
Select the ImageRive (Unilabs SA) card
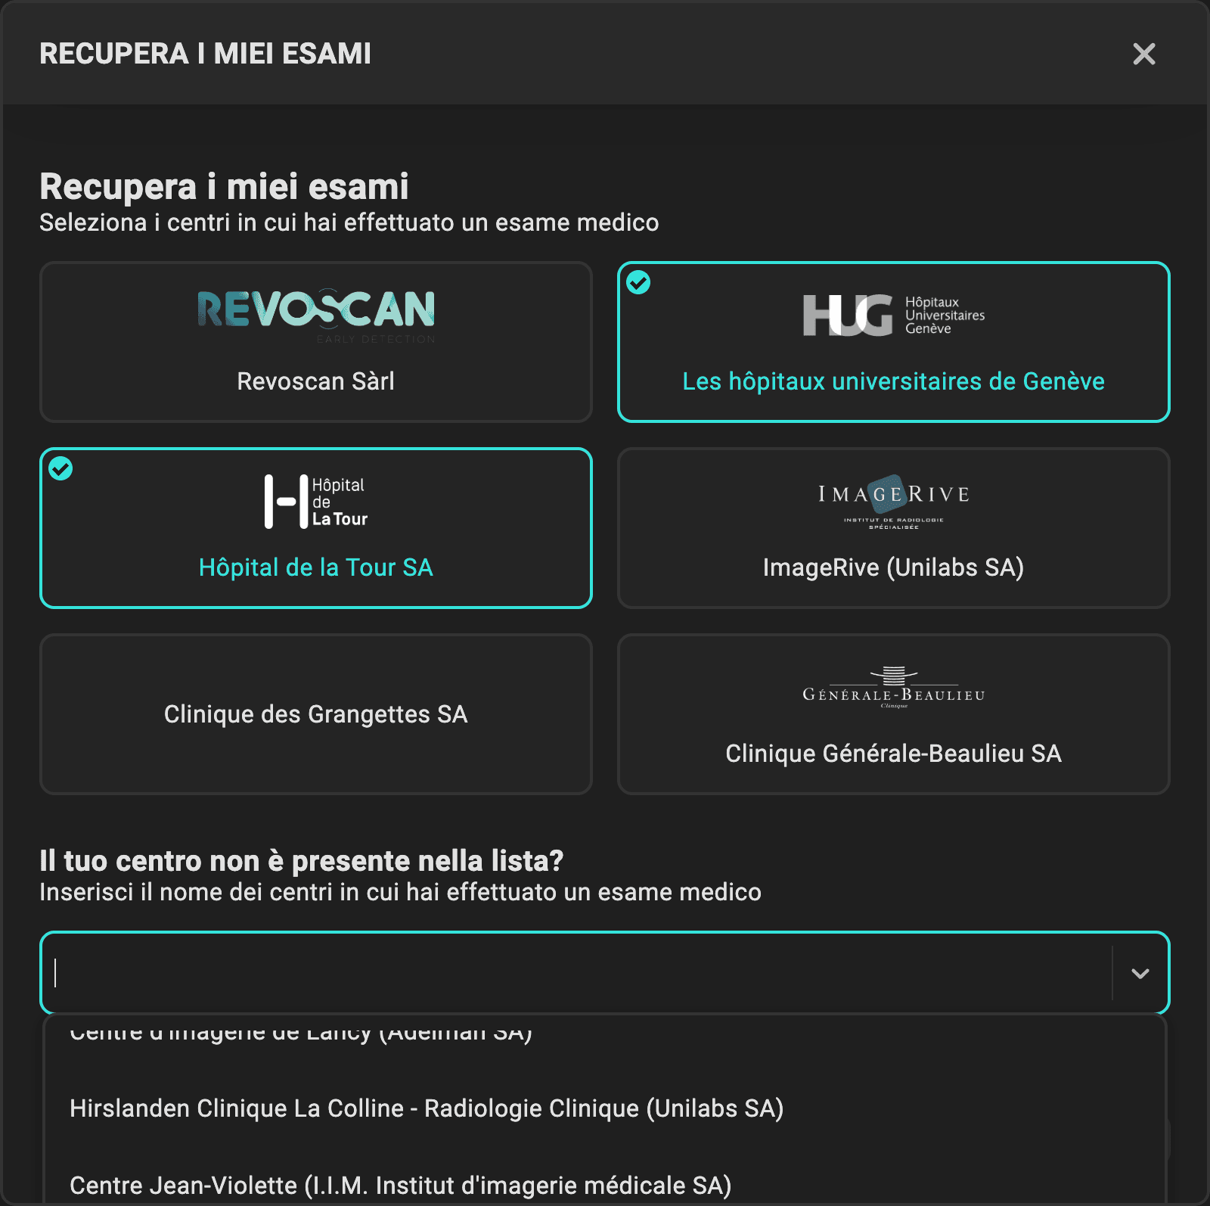tap(893, 528)
